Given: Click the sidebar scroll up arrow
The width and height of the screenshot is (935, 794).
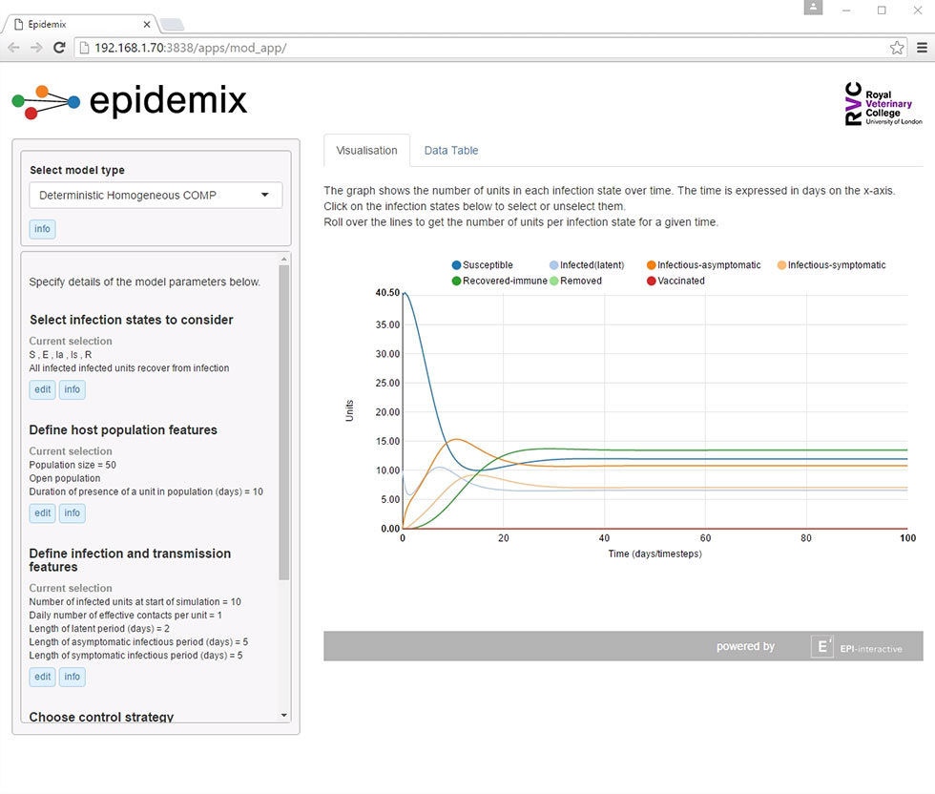Looking at the screenshot, I should click(284, 259).
